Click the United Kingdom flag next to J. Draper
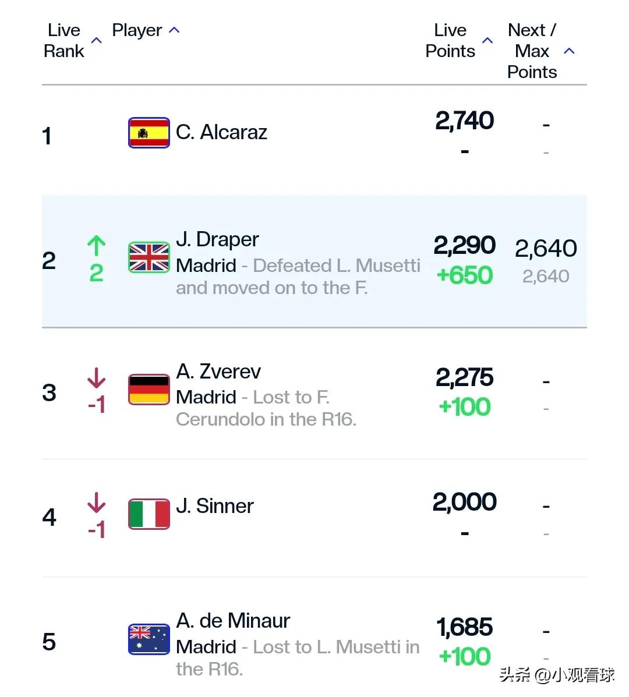The height and width of the screenshot is (697, 629). coord(149,257)
